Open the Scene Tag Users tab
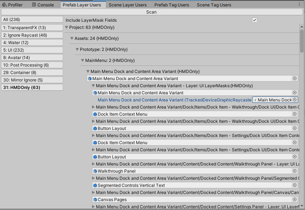Screen dimensions: 305x210 click(214, 5)
